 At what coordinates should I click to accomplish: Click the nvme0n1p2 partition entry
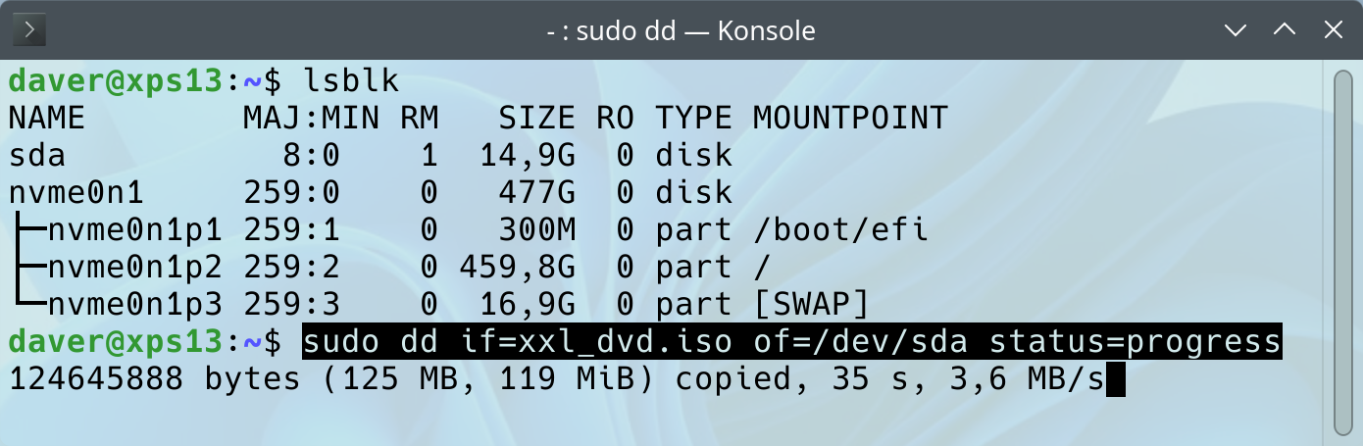click(x=134, y=268)
